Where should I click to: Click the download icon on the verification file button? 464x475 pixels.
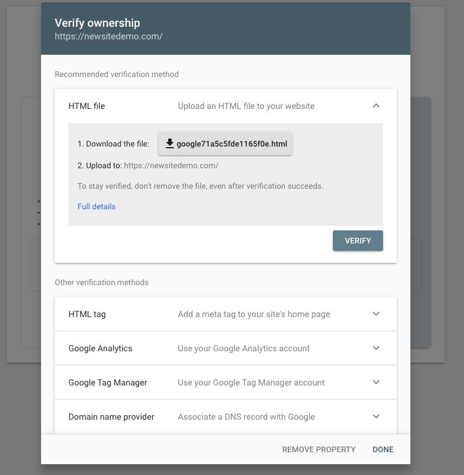(x=169, y=144)
